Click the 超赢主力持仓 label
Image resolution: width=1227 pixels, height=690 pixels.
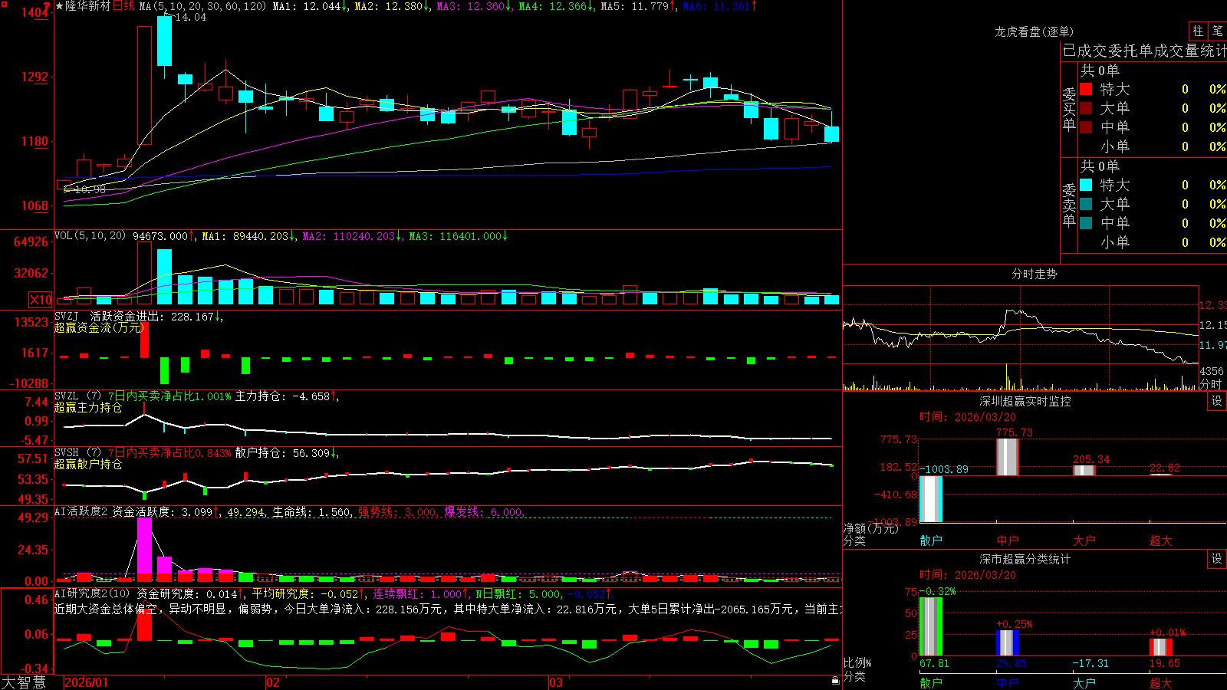pos(88,407)
